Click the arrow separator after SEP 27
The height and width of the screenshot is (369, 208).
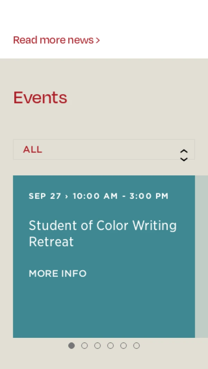67,196
